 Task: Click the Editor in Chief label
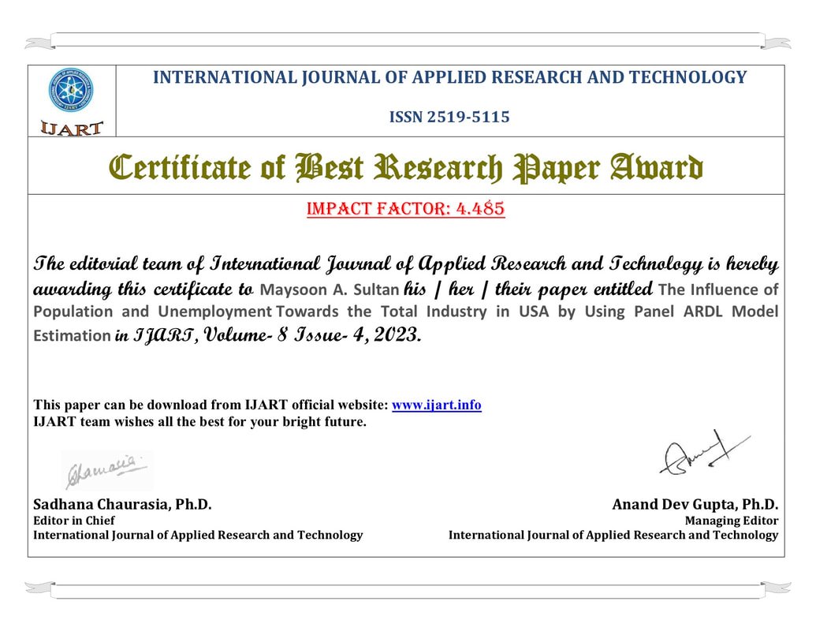click(x=74, y=520)
